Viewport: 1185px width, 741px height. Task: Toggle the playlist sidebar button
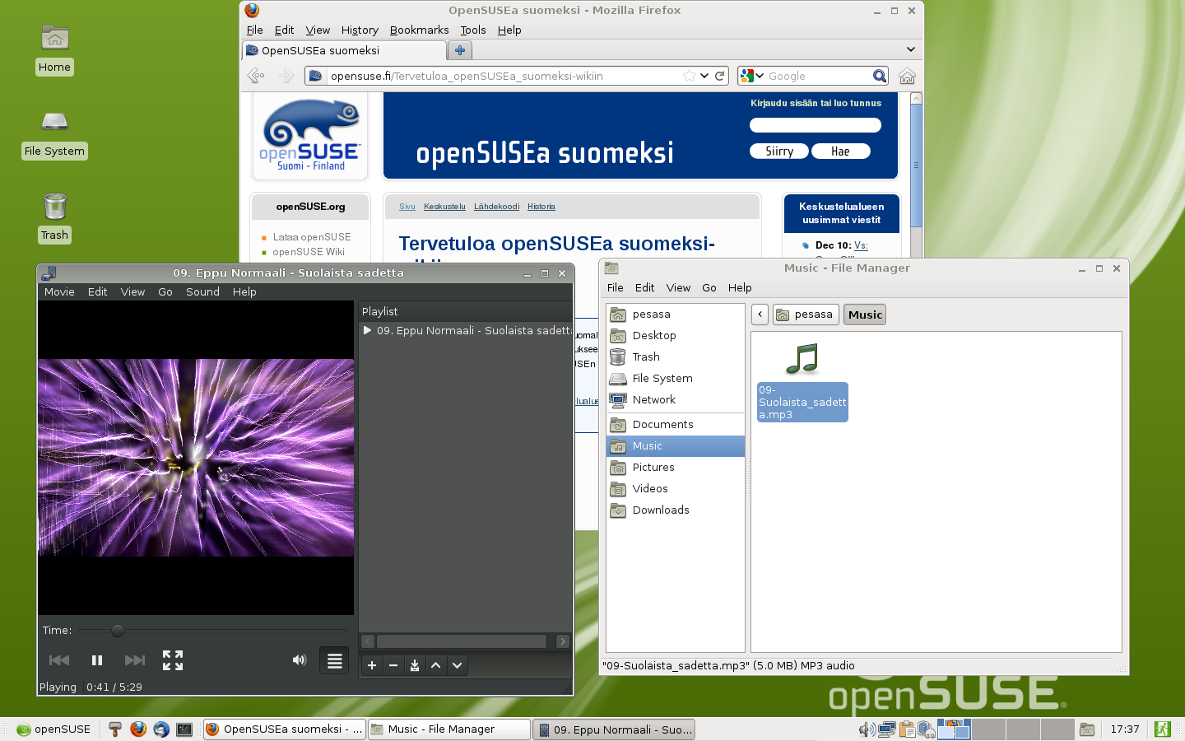tap(334, 661)
